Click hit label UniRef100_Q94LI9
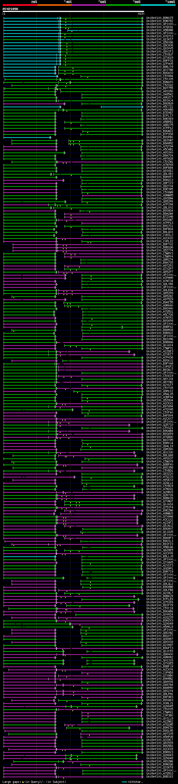The image size is (178, 784). point(160,446)
